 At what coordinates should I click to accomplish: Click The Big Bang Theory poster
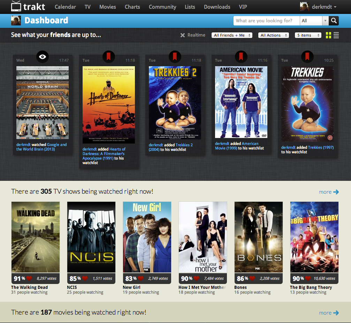pyautogui.click(x=314, y=237)
